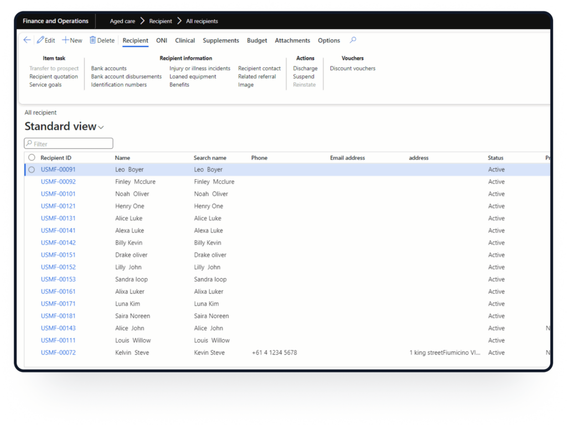Click Suspend action
Screen dimensions: 567x425
(x=304, y=76)
